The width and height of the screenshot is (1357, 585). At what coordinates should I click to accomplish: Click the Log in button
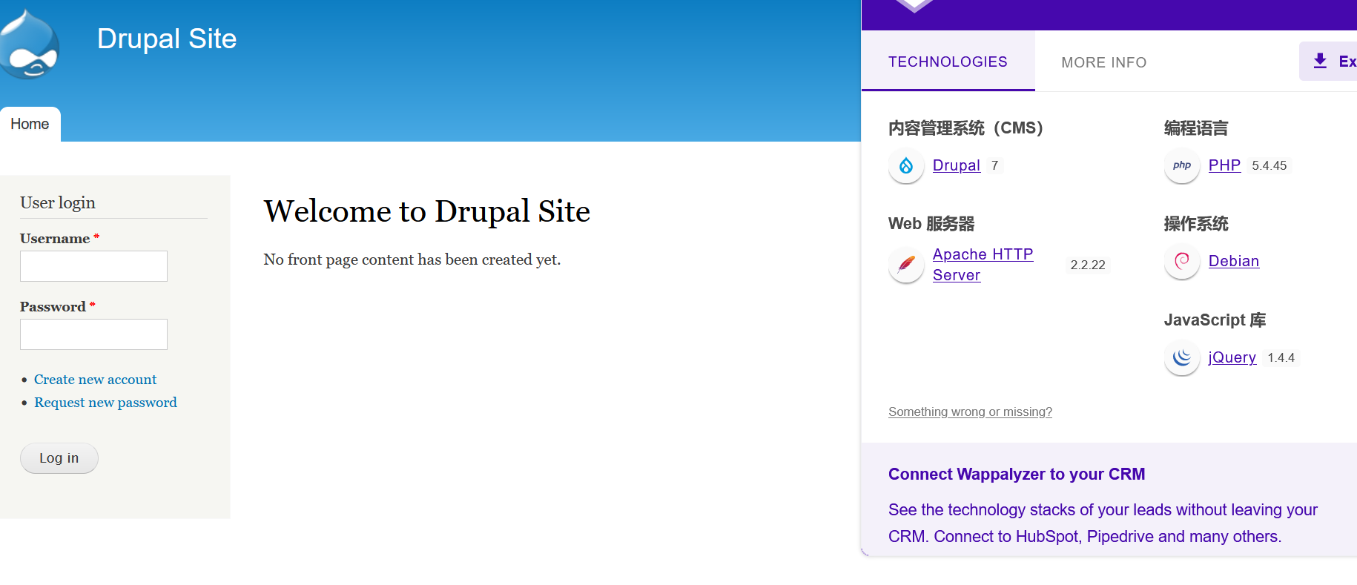(x=59, y=458)
